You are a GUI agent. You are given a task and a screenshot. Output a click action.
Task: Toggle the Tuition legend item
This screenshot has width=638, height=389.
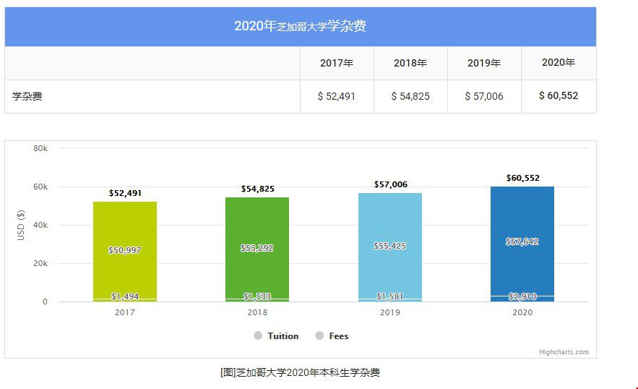coord(276,336)
